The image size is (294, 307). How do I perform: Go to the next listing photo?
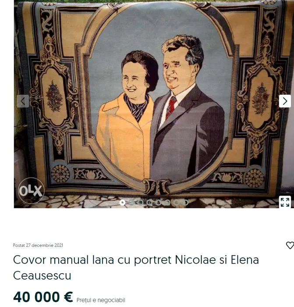(x=285, y=101)
